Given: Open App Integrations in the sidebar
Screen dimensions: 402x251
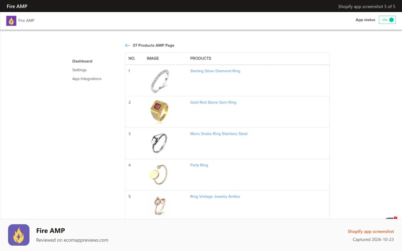Looking at the screenshot, I should point(87,79).
